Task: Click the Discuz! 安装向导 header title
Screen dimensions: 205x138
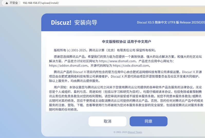Action: 74,22
